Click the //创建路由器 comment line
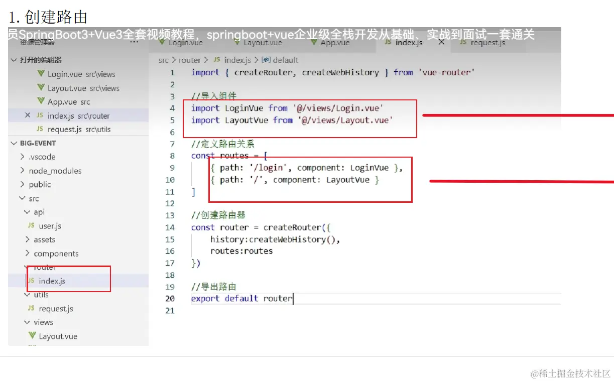 pyautogui.click(x=218, y=215)
